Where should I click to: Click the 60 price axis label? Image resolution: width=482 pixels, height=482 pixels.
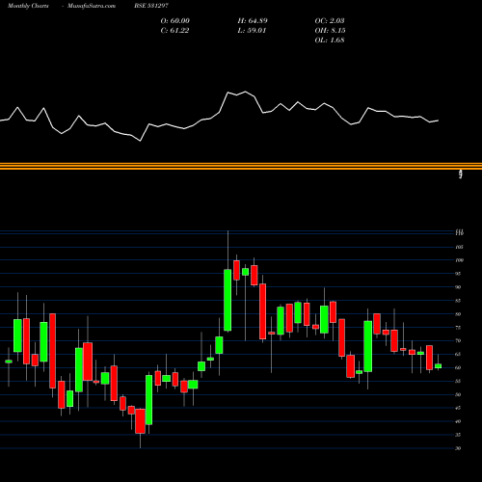tap(458, 367)
